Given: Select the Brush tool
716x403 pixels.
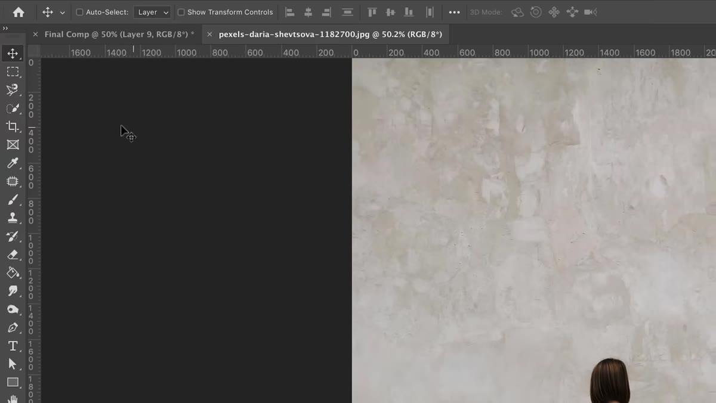Looking at the screenshot, I should pos(13,200).
